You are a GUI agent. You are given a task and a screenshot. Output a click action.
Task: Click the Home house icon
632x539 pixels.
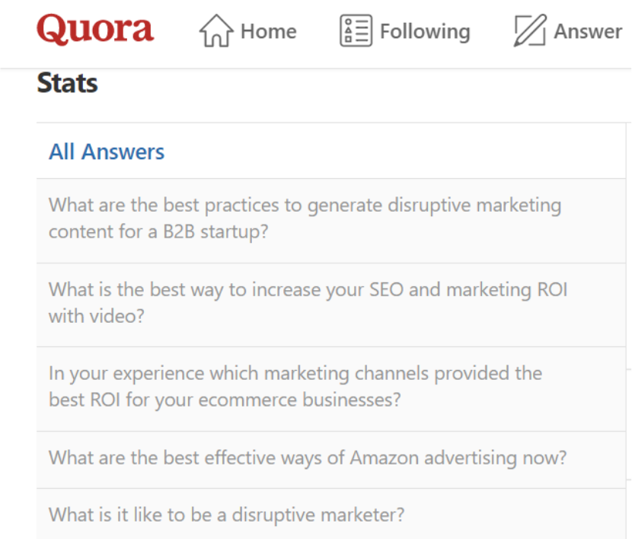(x=216, y=30)
